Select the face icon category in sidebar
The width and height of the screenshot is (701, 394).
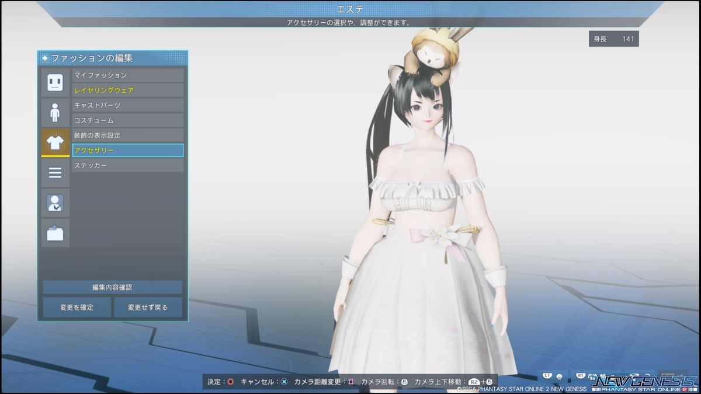point(55,82)
